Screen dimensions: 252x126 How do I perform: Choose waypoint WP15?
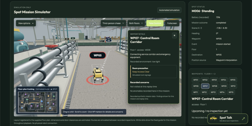coord(231,92)
